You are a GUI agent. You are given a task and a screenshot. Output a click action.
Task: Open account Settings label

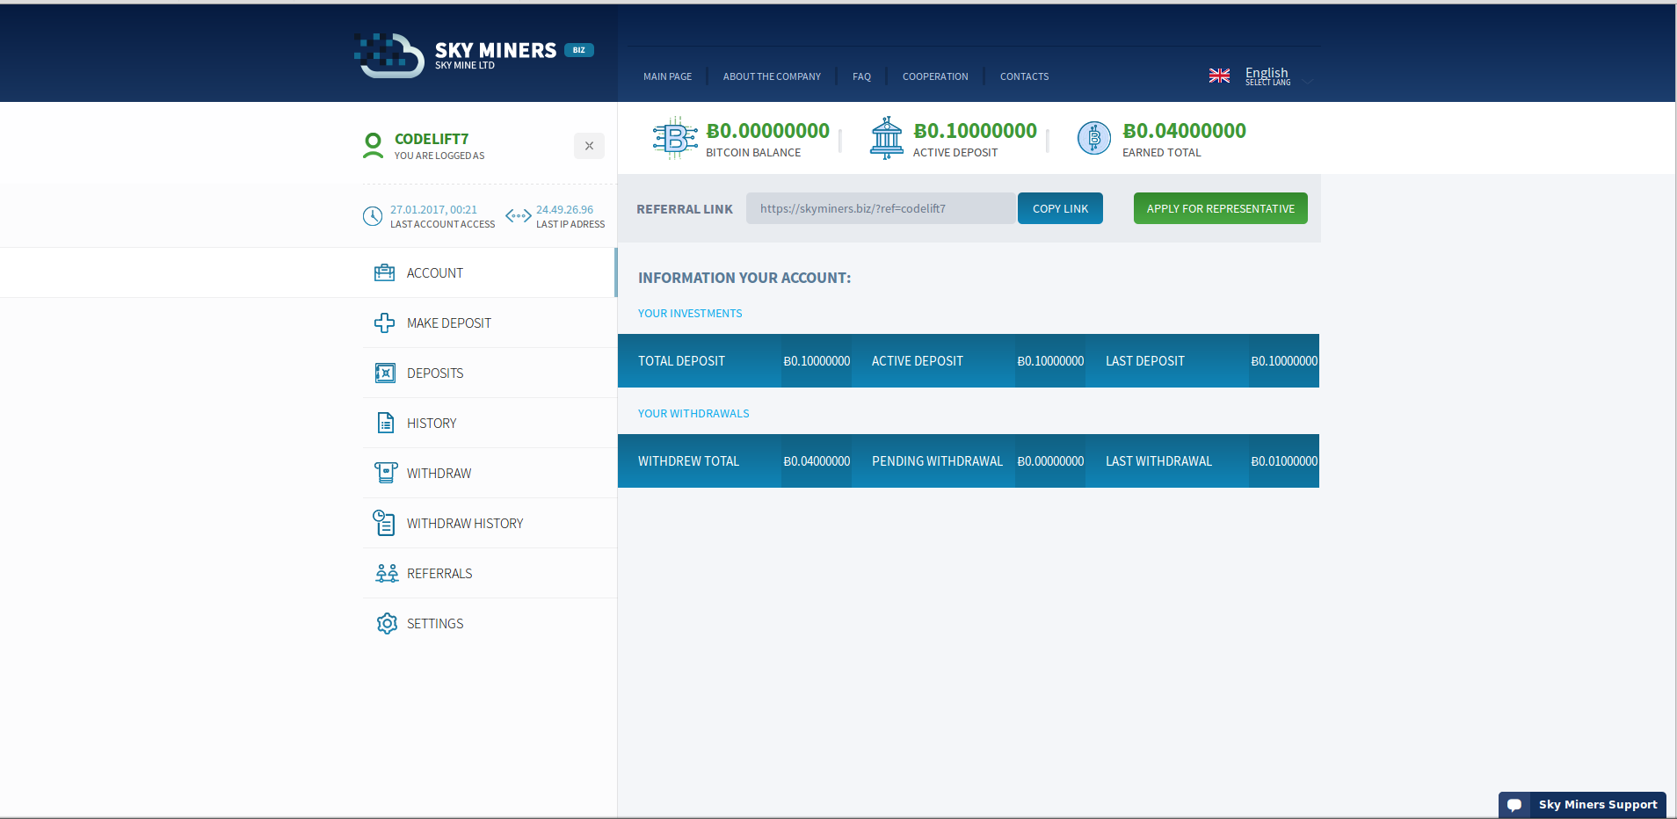(x=435, y=624)
